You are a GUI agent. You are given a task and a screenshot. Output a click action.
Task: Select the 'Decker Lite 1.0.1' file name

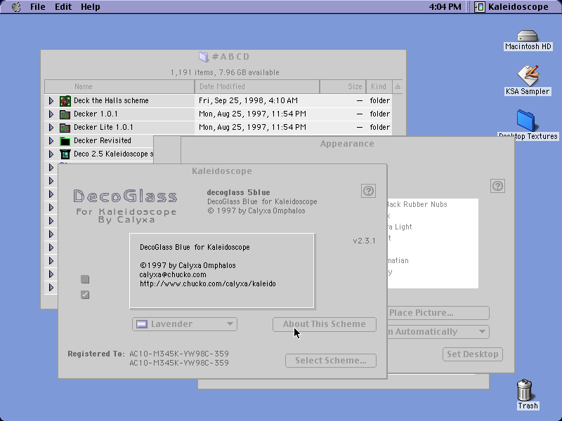[x=103, y=127]
